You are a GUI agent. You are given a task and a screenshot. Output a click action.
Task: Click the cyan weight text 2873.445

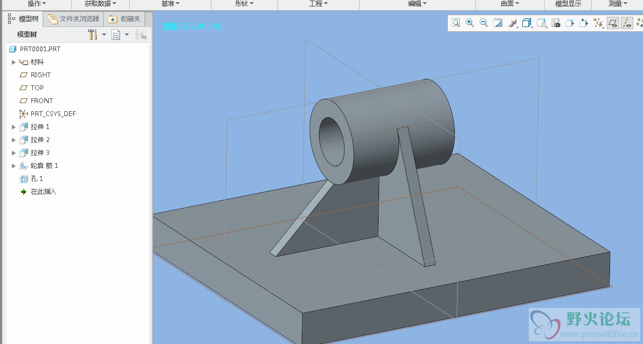(x=191, y=26)
